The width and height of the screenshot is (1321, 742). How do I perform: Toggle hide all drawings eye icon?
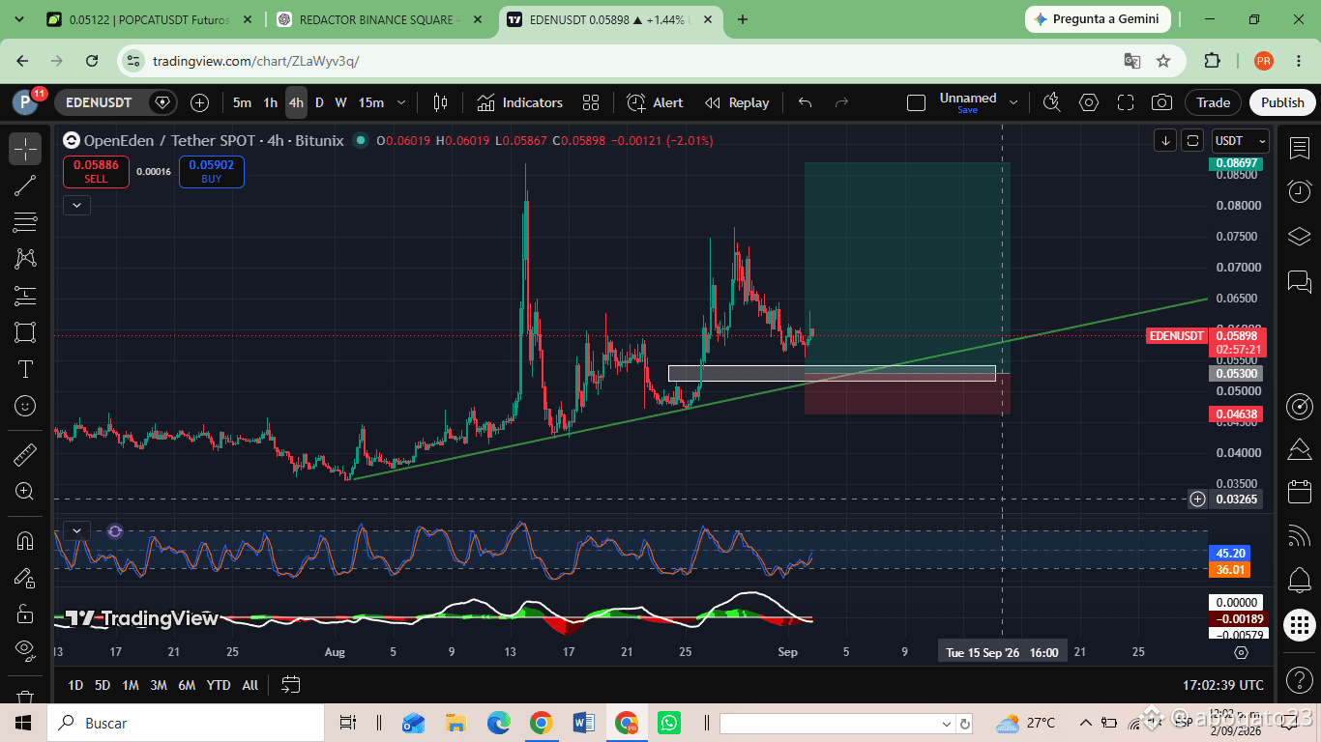[x=25, y=650]
